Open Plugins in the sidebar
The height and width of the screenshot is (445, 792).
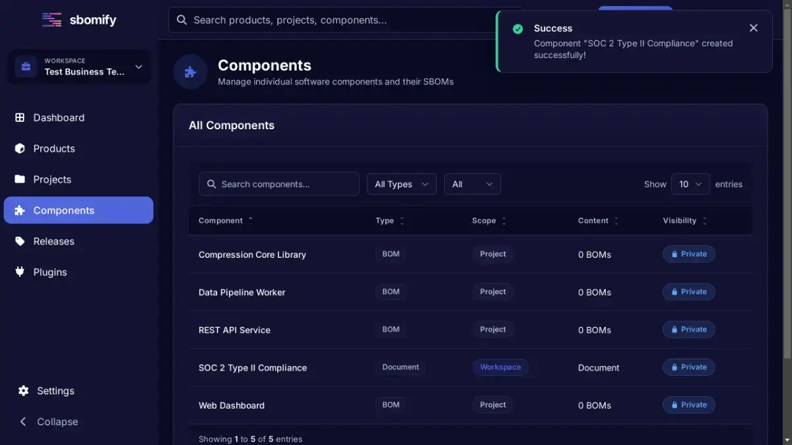coord(79,272)
